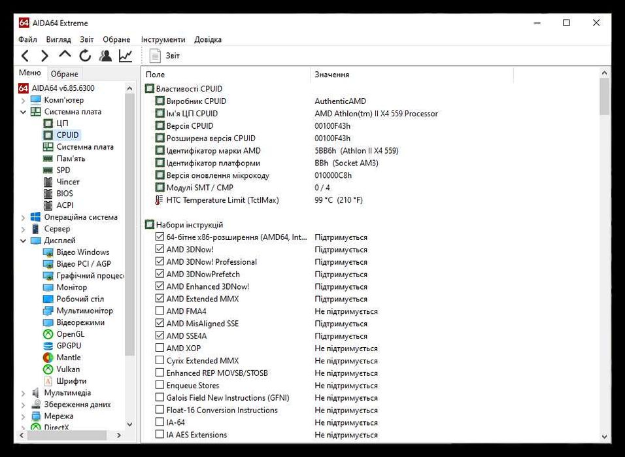Select the Властивості CPUID group header
The height and width of the screenshot is (457, 625).
click(x=189, y=88)
